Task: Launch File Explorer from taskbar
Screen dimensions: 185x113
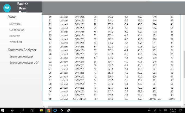Action: pyautogui.click(x=42, y=110)
